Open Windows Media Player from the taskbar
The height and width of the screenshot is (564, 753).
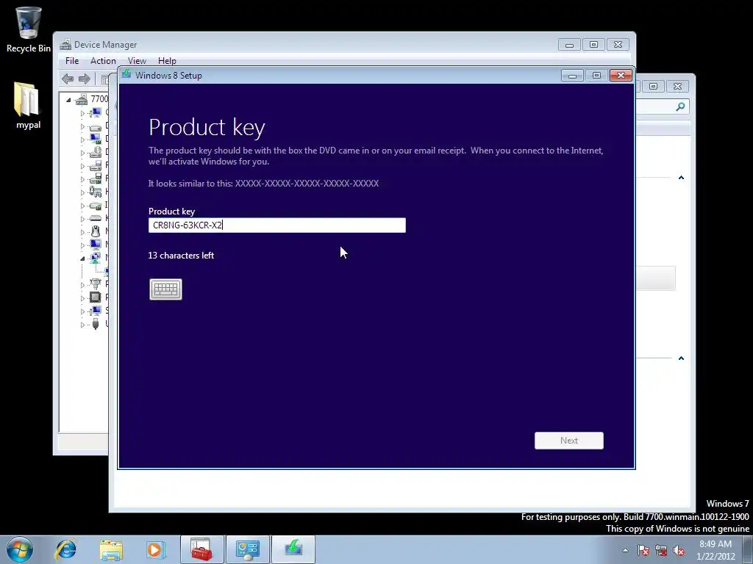pos(156,549)
